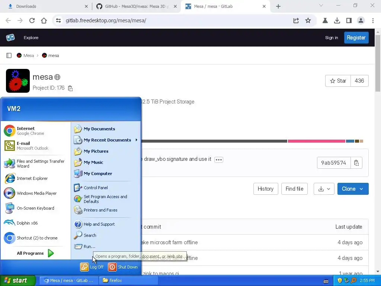The image size is (381, 286).
Task: Click the Shut Down button
Action: click(123, 267)
